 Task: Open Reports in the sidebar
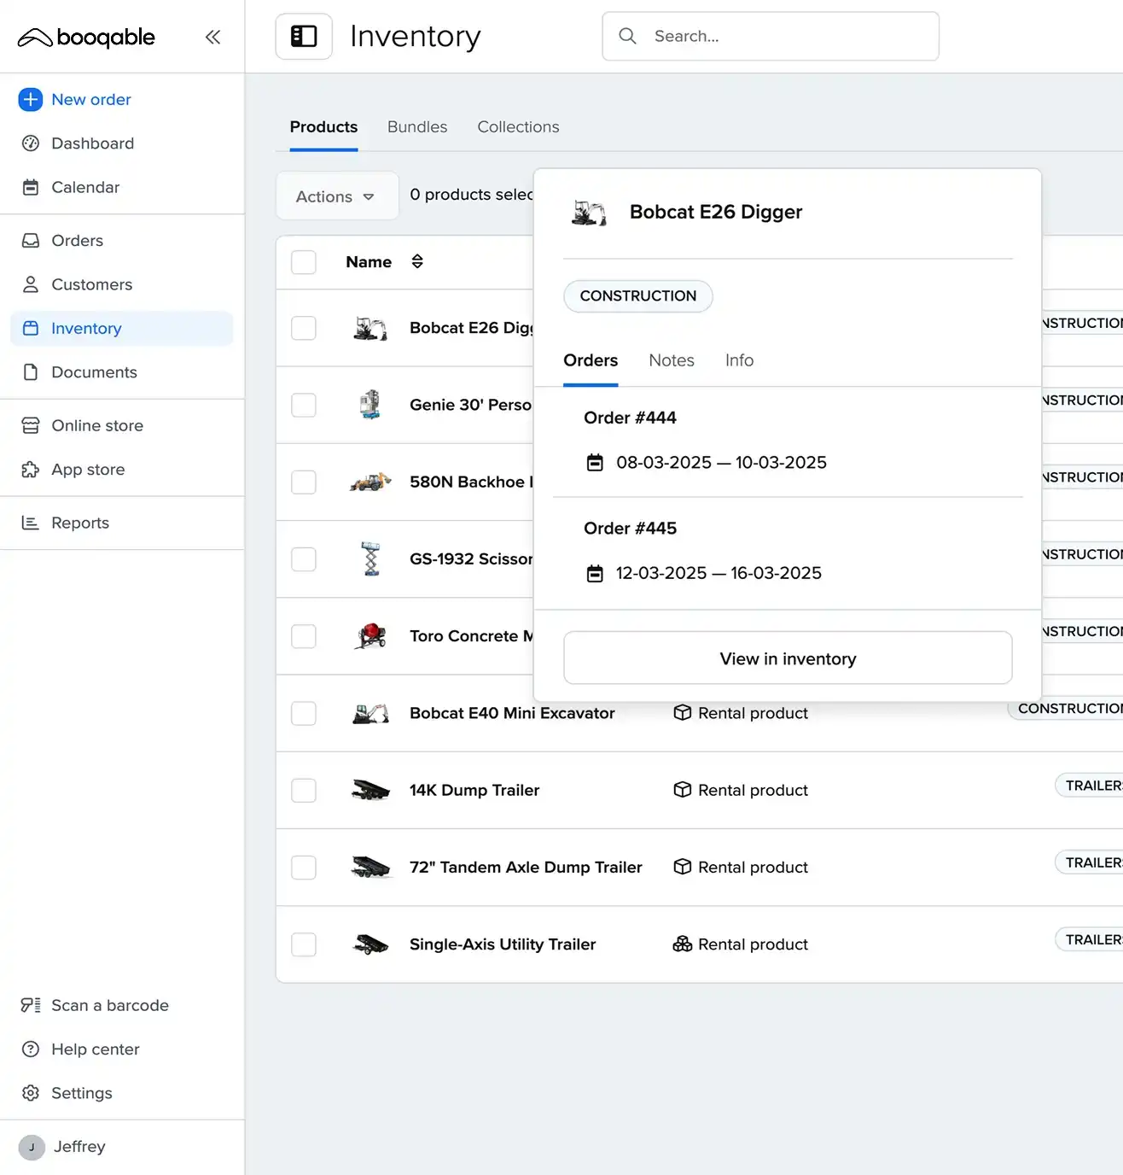[x=80, y=523]
